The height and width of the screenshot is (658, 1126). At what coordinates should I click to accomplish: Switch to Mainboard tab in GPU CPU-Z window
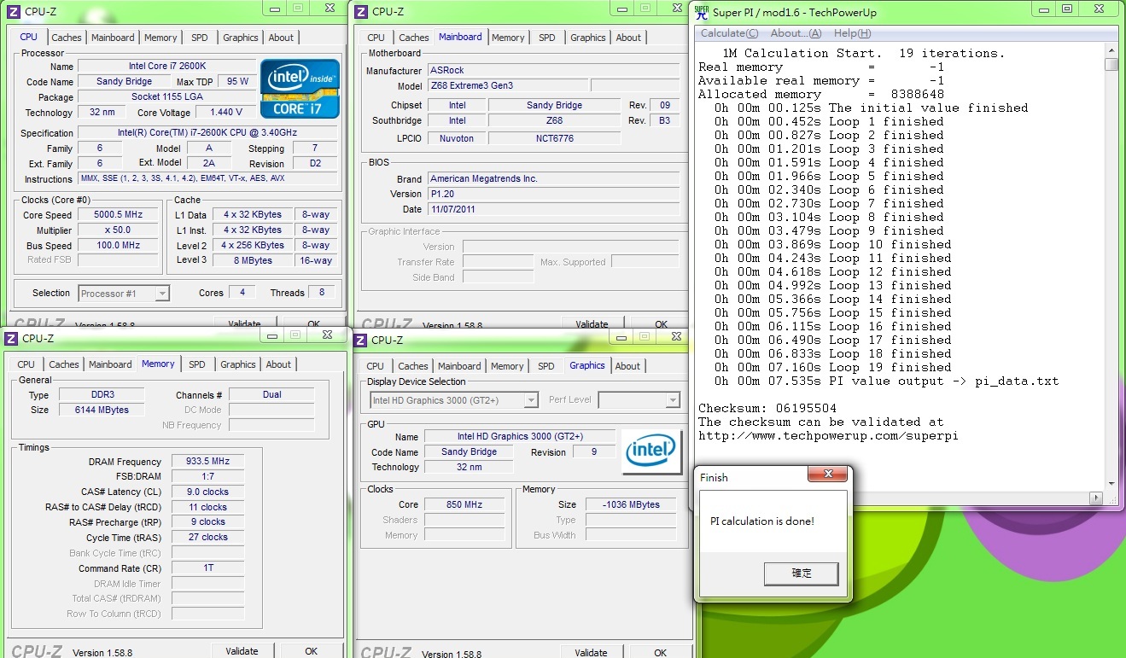point(459,366)
